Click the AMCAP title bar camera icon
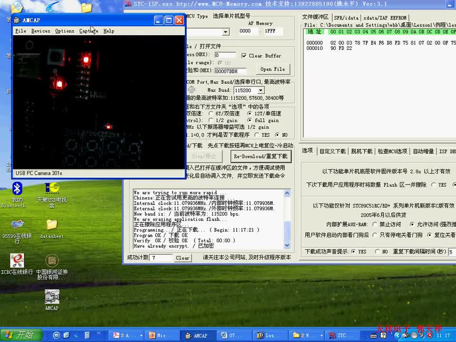The image size is (456, 342). (x=18, y=20)
